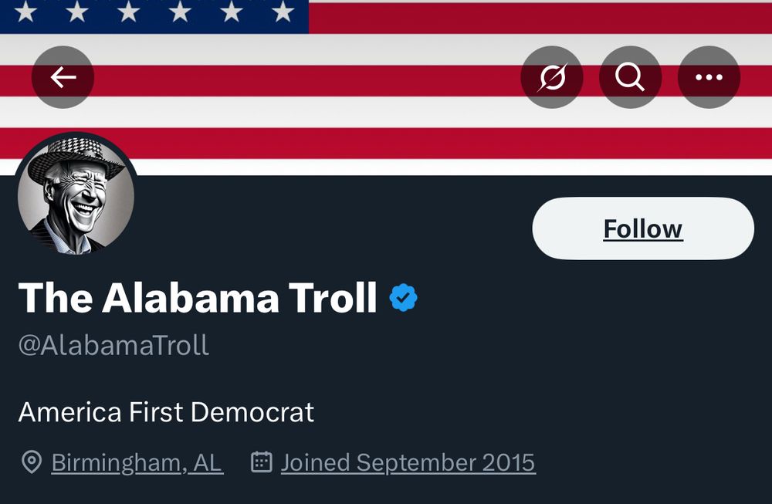This screenshot has width=772, height=504.
Task: Open search from the profile header
Action: click(630, 76)
